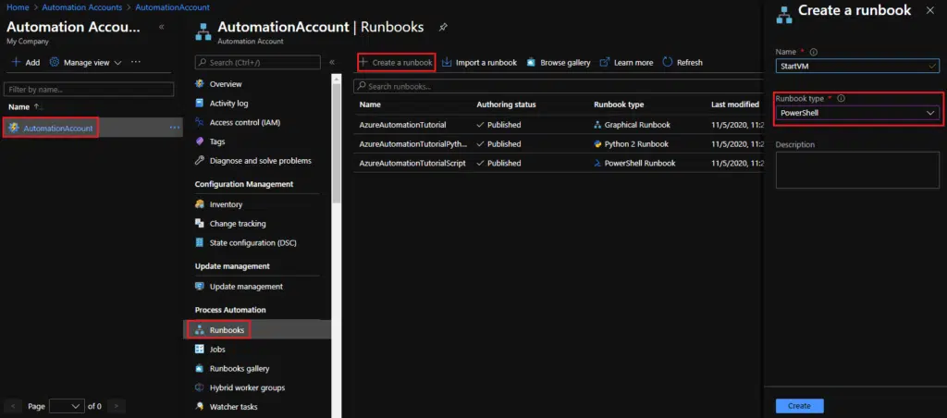Pin the AutomationAccount Runbooks blade
This screenshot has width=947, height=418.
pos(443,27)
